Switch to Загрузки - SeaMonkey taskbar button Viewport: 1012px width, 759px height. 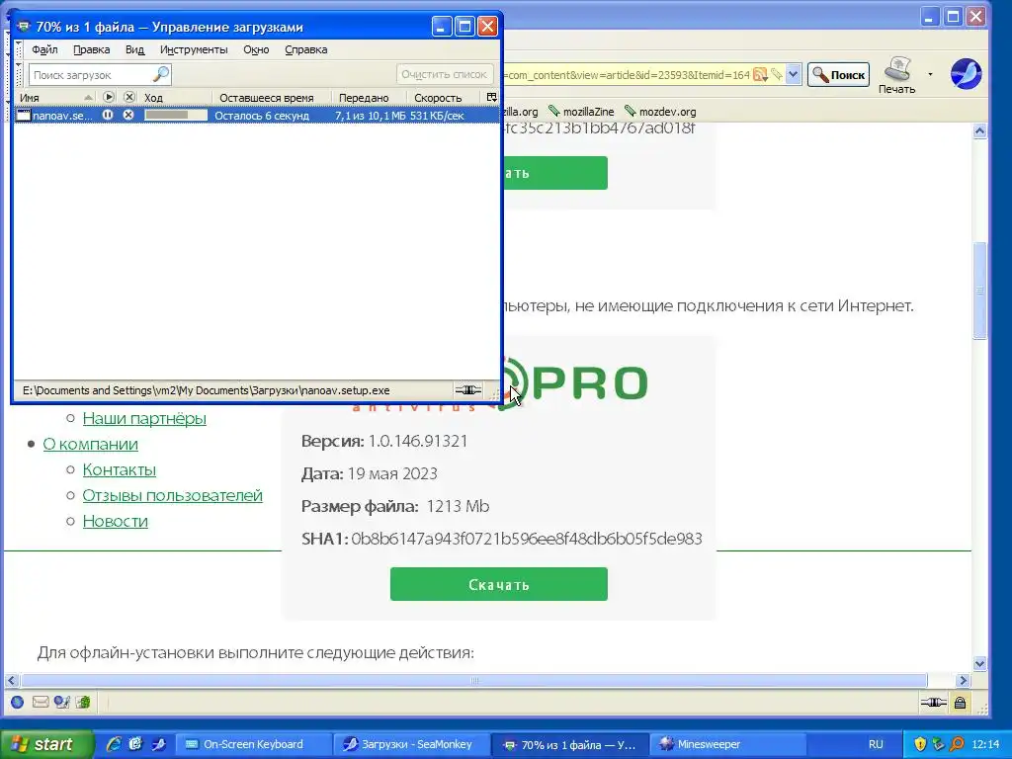click(x=410, y=744)
